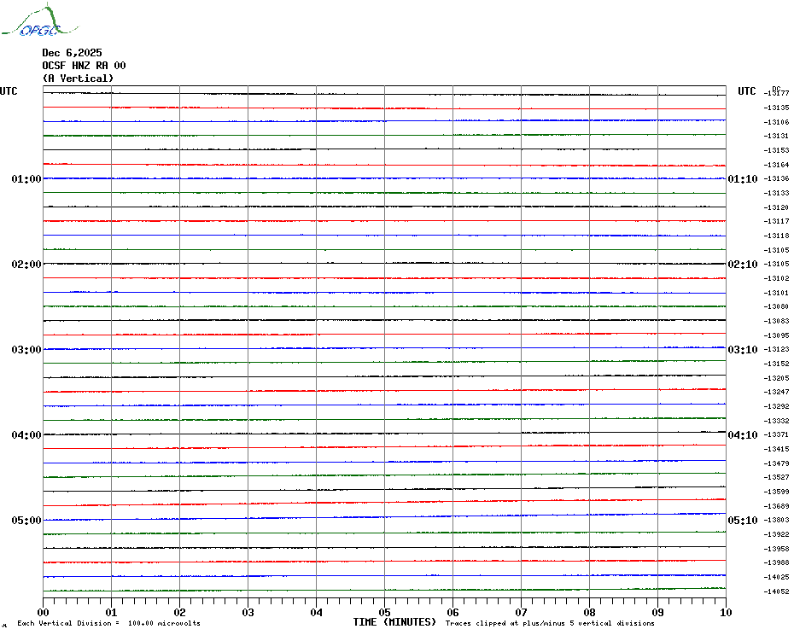
Task: Select DC value -13120
Action: tap(777, 207)
